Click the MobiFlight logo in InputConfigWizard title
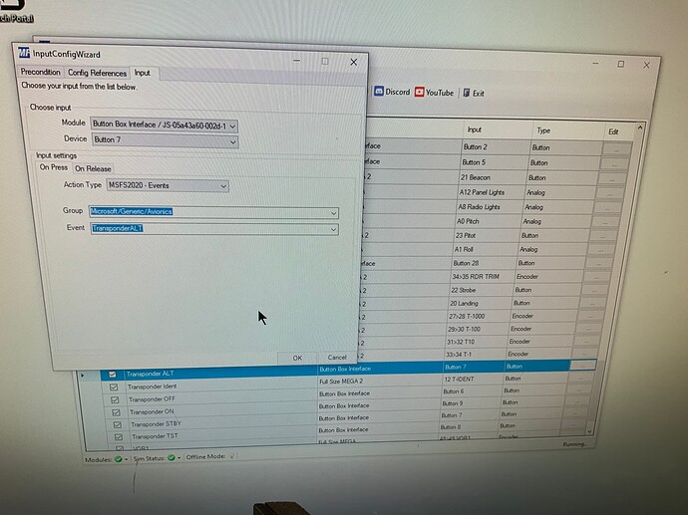 tap(24, 53)
